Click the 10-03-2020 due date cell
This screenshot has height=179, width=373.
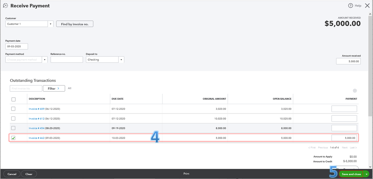(x=118, y=138)
